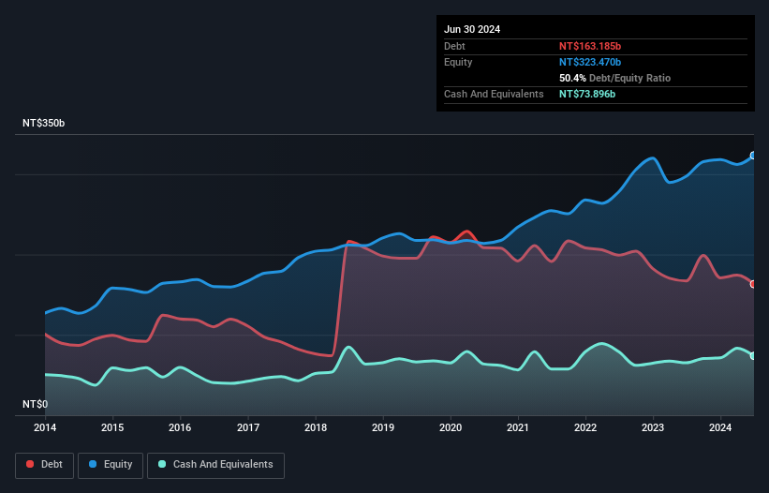Click the teal Cash endpoint marker
This screenshot has width=769, height=493.
tap(753, 355)
